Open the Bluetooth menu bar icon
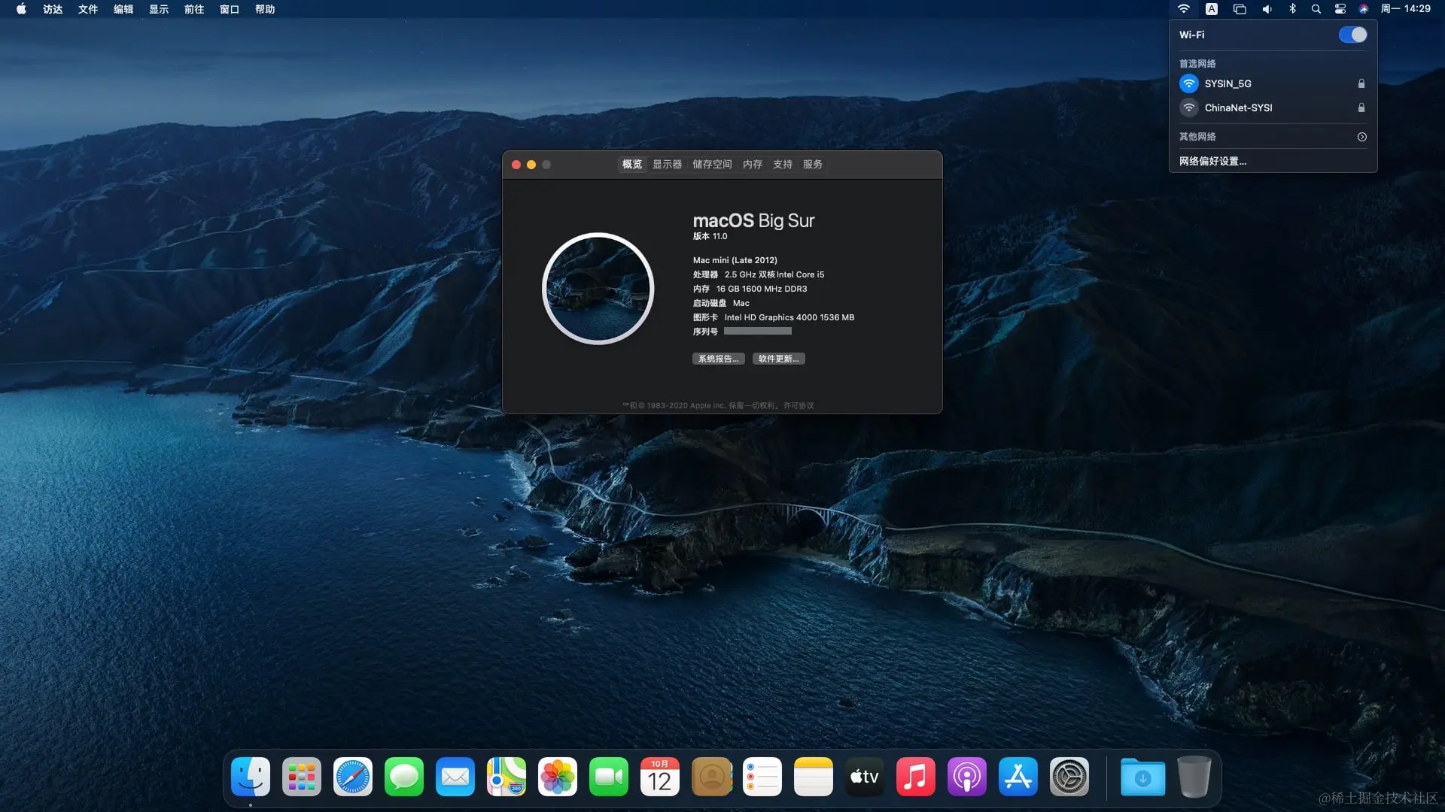 (1292, 9)
